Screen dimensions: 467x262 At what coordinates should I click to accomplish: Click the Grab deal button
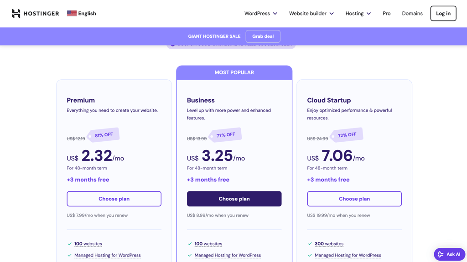coord(263,36)
